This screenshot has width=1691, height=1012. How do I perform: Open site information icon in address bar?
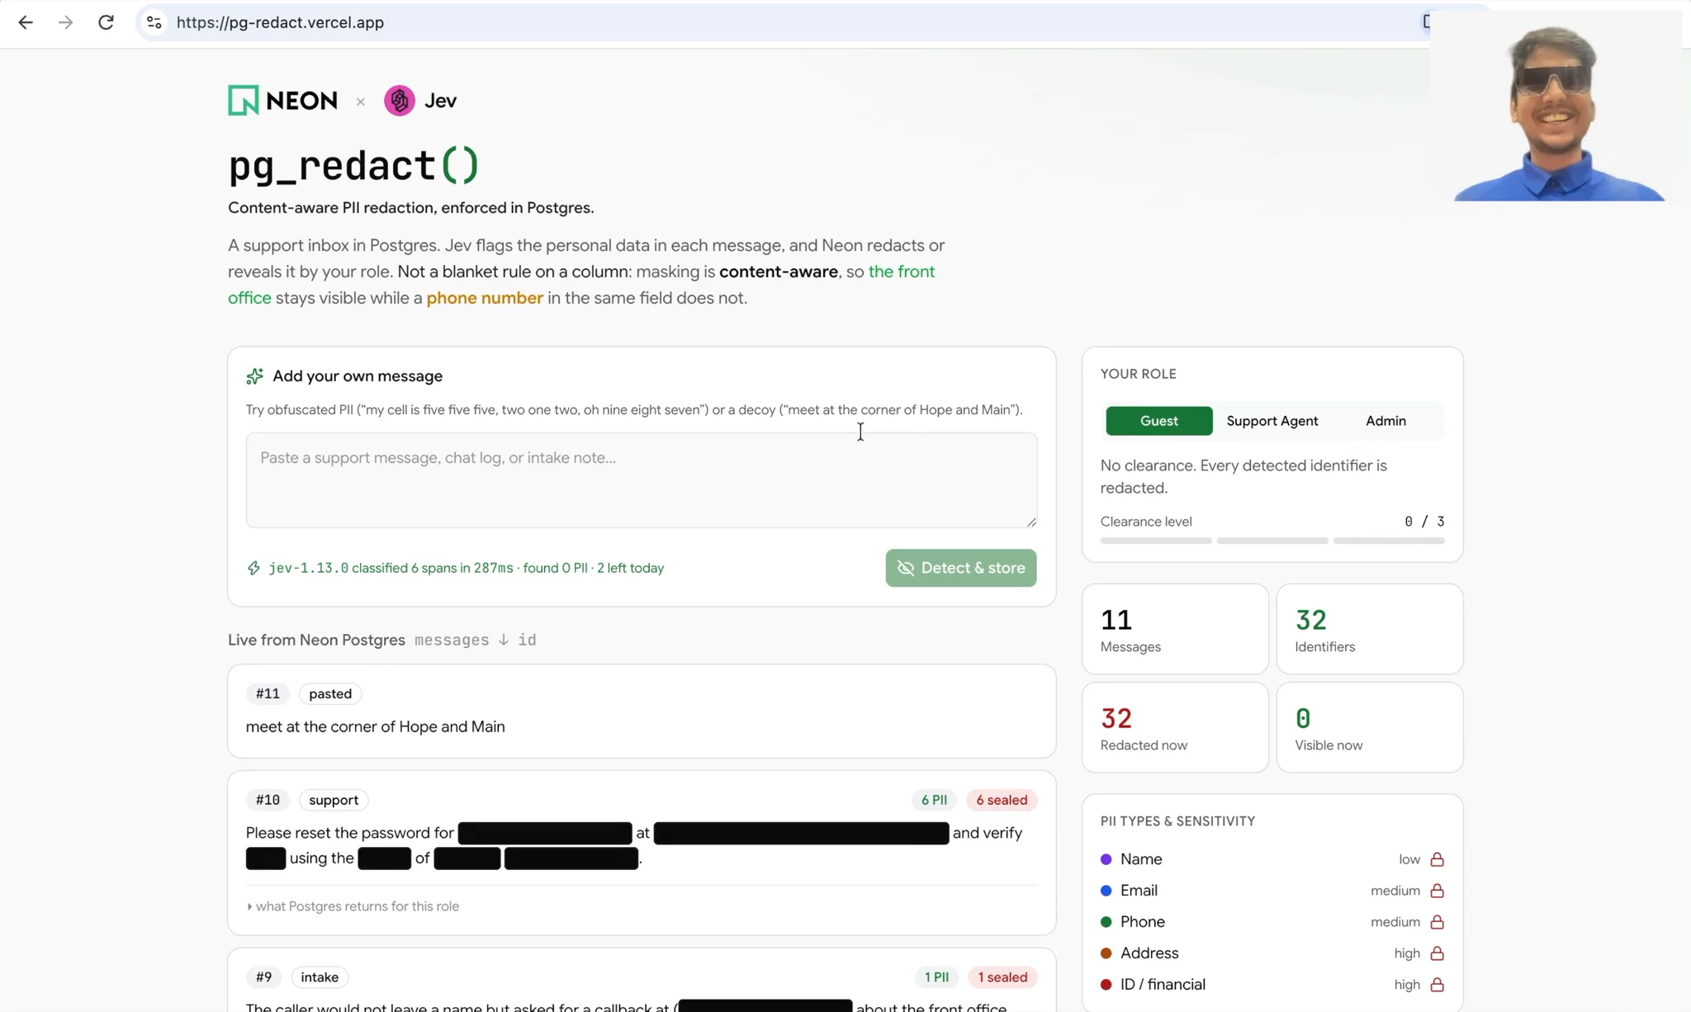point(154,22)
